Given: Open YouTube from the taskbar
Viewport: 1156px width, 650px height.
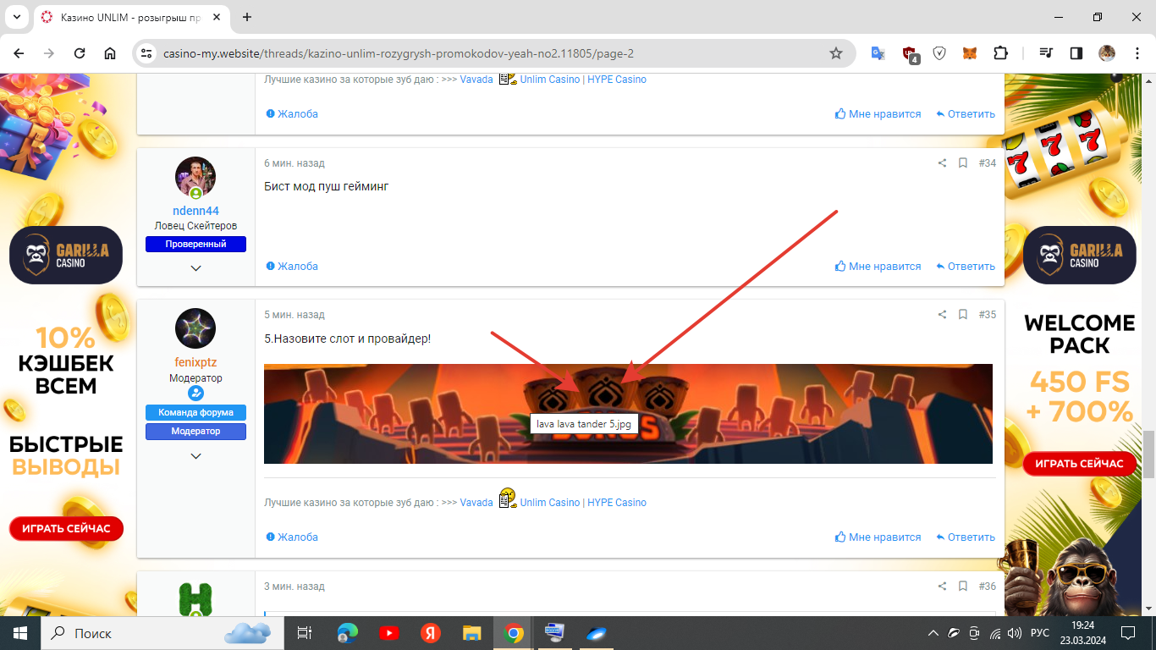Looking at the screenshot, I should (389, 633).
